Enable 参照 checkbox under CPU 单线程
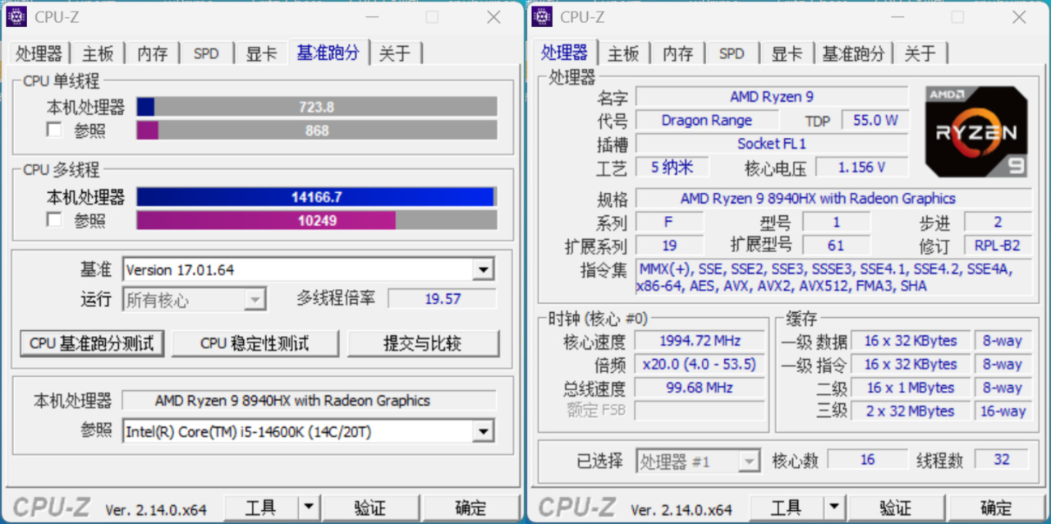 click(54, 130)
